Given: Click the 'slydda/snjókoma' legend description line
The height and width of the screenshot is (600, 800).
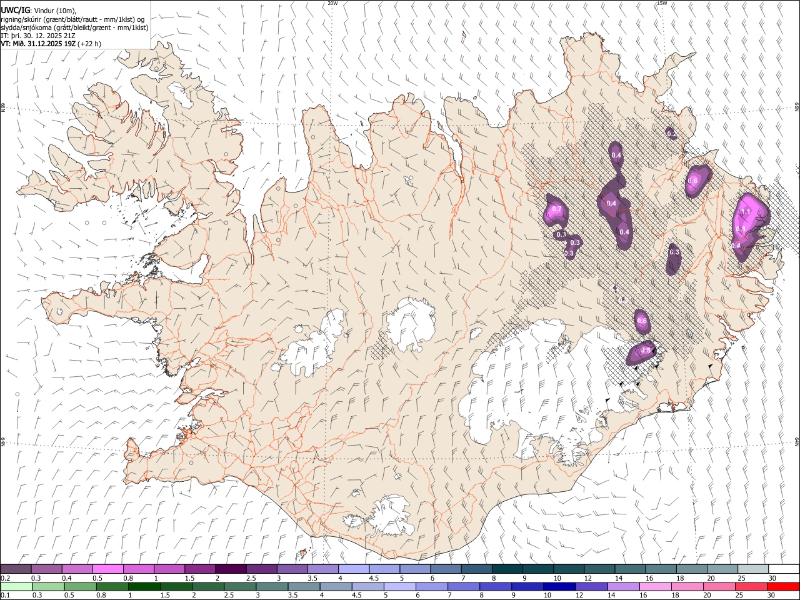Looking at the screenshot, I should tap(75, 27).
